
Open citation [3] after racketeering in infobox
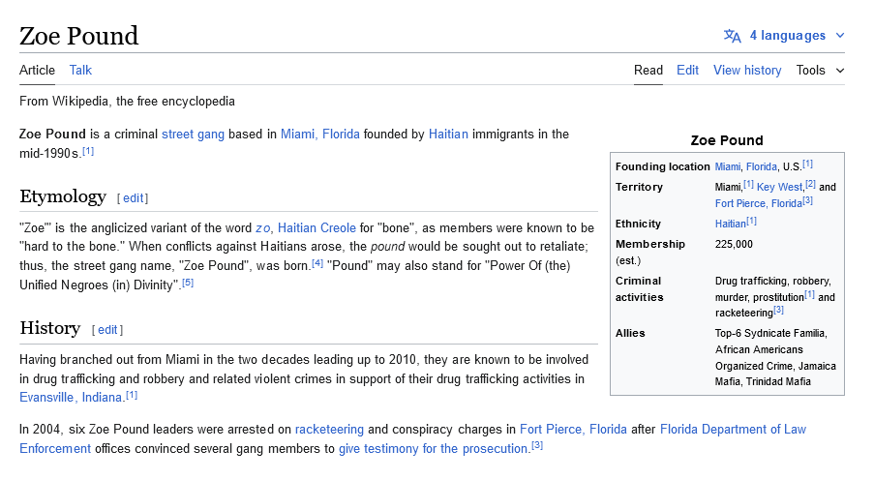click(779, 310)
